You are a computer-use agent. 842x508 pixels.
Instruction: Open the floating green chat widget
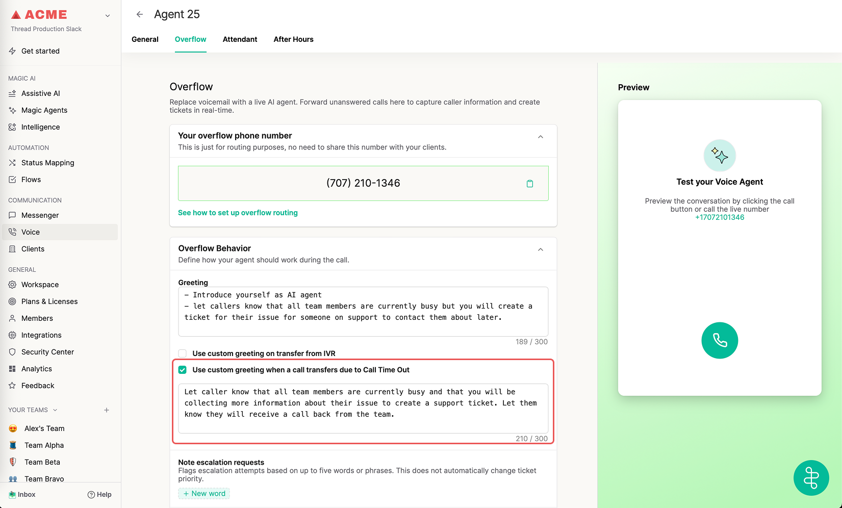click(811, 478)
